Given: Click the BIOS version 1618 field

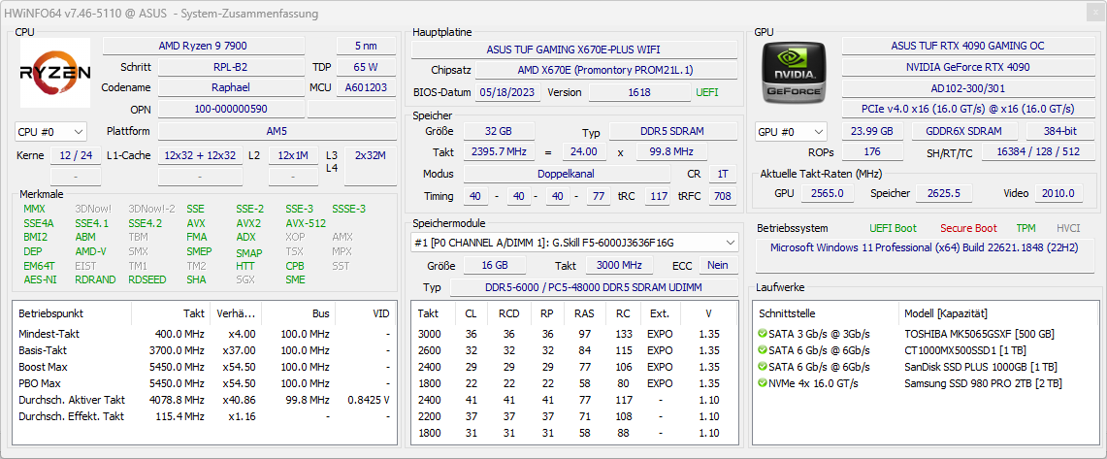Looking at the screenshot, I should 641,92.
